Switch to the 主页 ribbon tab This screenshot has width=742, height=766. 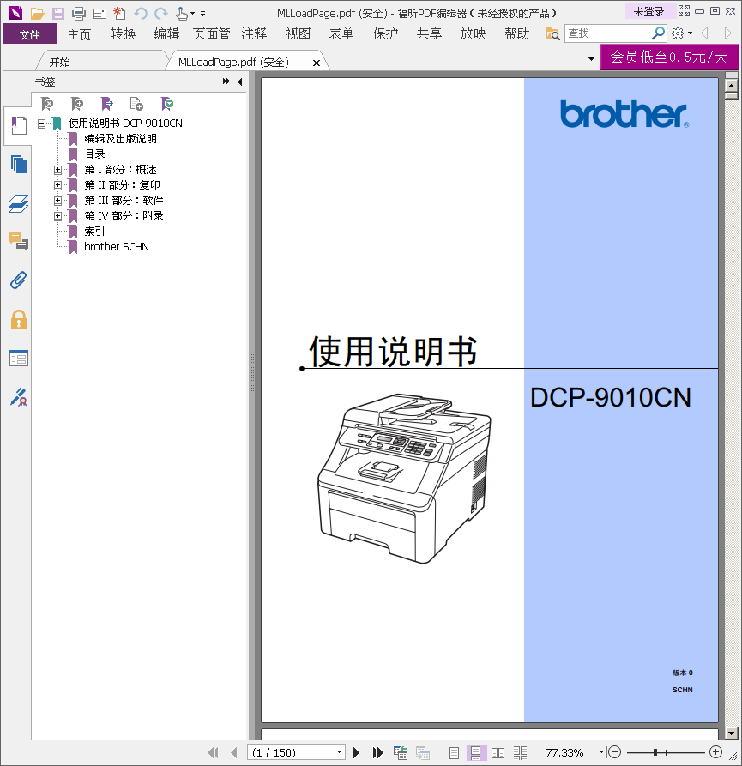click(x=79, y=34)
